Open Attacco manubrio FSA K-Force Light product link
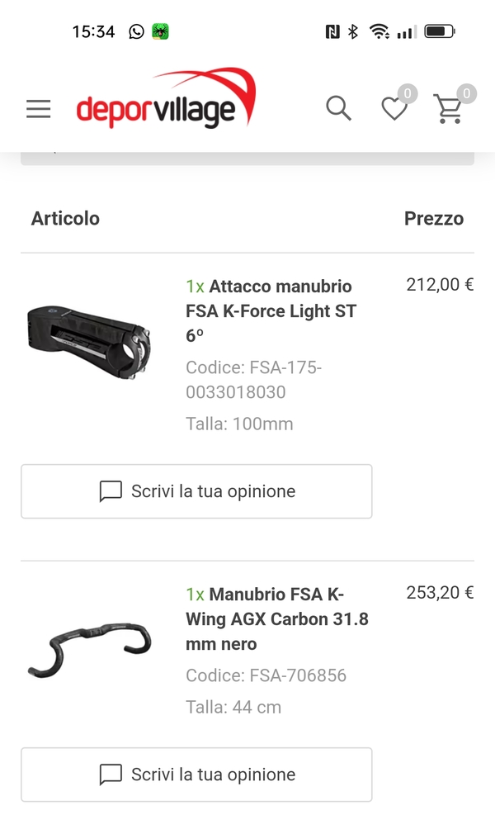495x815 pixels. click(x=271, y=310)
